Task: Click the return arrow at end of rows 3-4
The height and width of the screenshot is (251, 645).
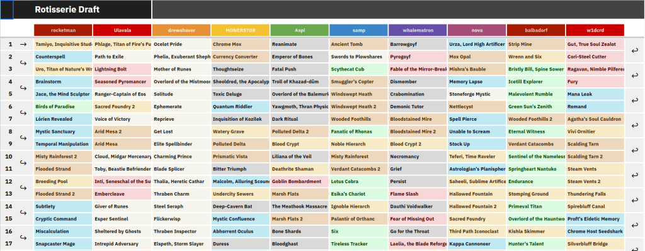Action: click(634, 75)
